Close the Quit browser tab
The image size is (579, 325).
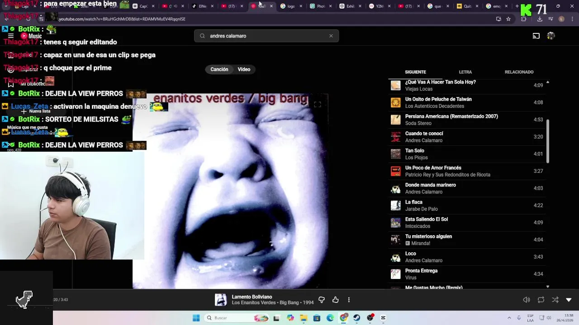pos(477,6)
